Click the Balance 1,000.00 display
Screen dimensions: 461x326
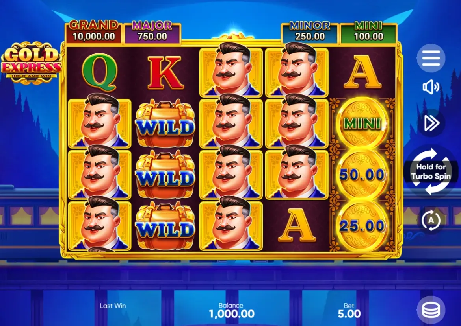[x=231, y=311]
